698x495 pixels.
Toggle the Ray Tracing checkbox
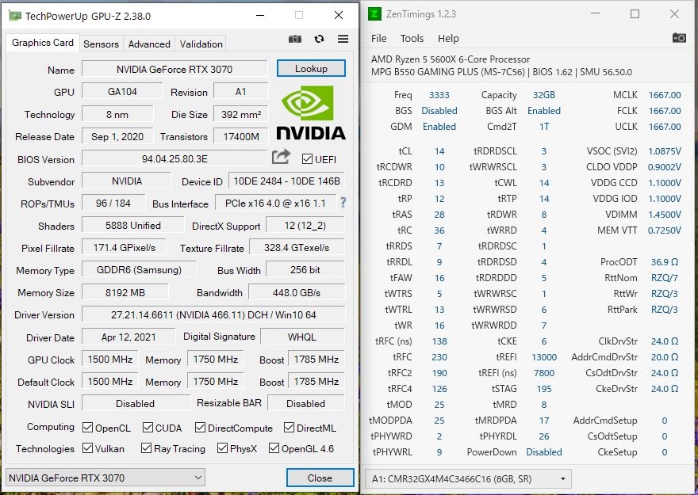[x=146, y=448]
